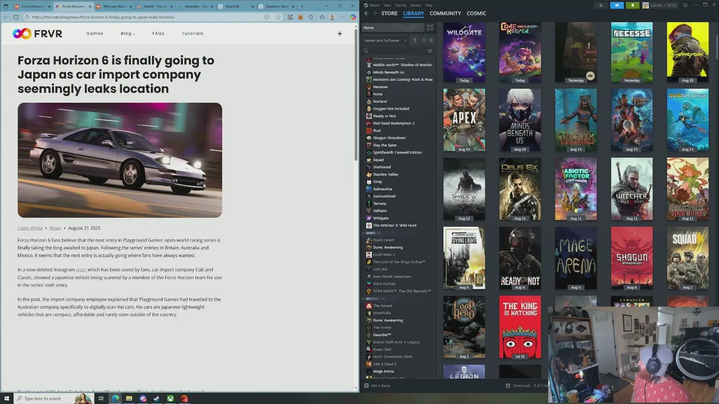Open Steam from the taskbar

[157, 398]
